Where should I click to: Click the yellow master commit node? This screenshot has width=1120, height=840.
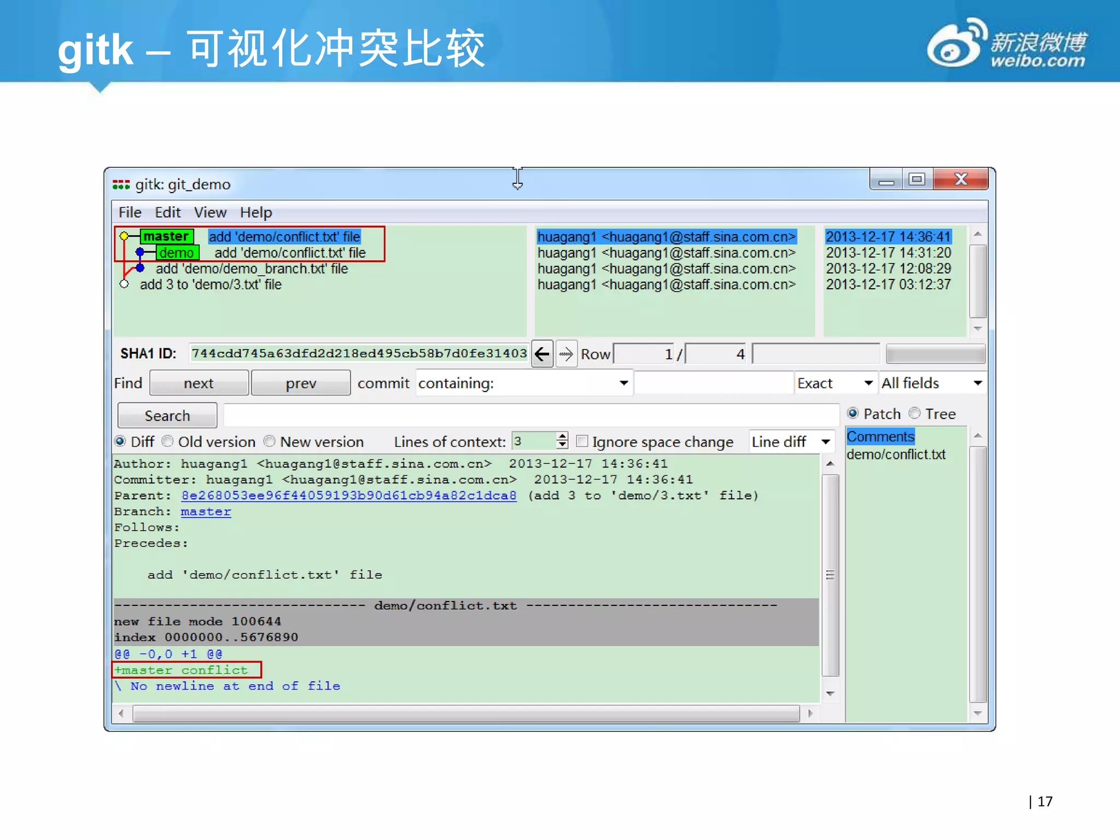click(x=124, y=236)
